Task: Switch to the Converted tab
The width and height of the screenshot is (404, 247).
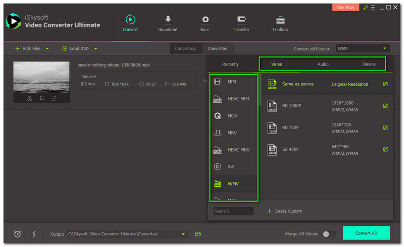Action: (218, 48)
